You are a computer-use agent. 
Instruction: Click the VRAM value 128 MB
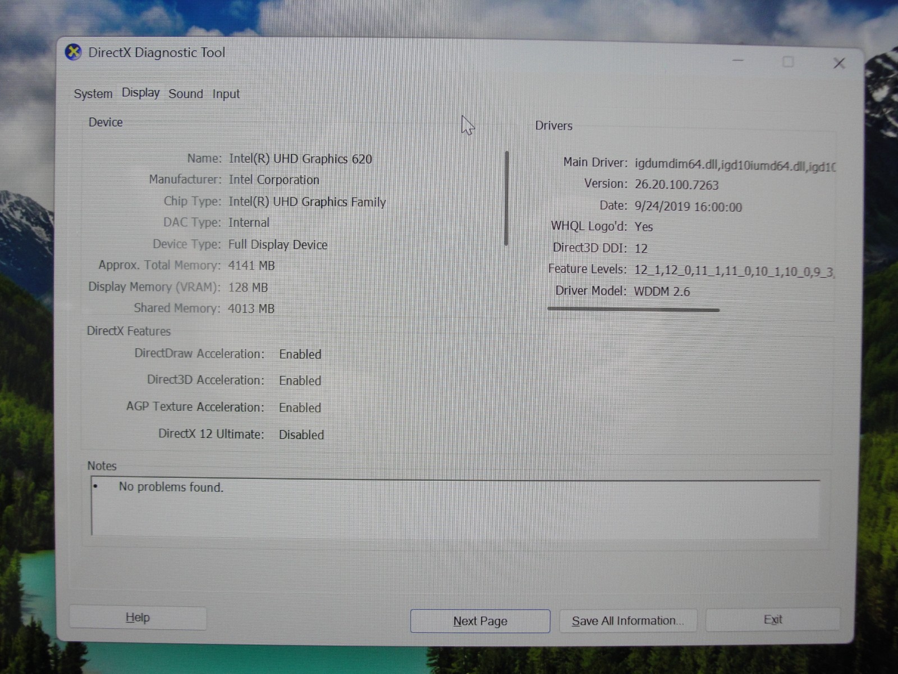(248, 287)
